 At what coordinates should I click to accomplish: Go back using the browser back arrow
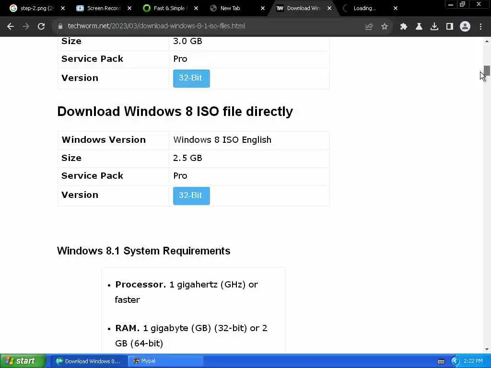(11, 27)
